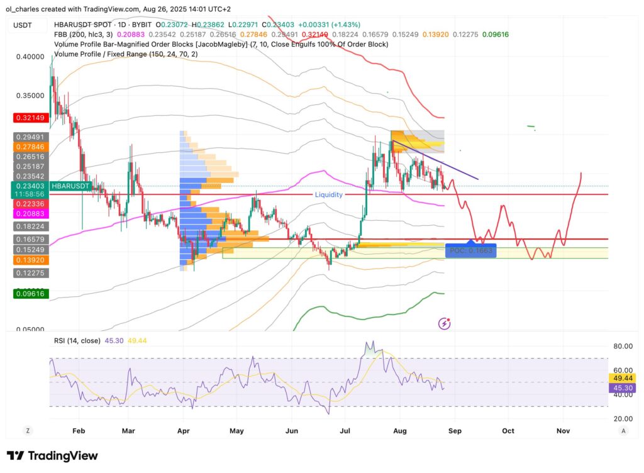644x473 pixels.
Task: Select the FBB (200, hlc3, 3) indicator legend
Action: coord(89,34)
